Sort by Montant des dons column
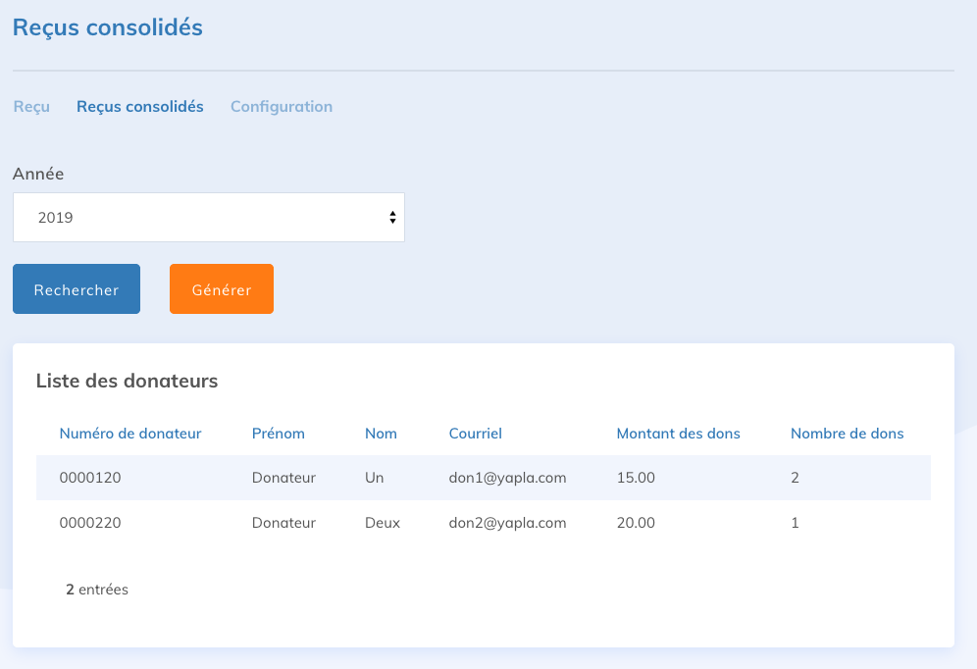The width and height of the screenshot is (977, 669). [678, 433]
